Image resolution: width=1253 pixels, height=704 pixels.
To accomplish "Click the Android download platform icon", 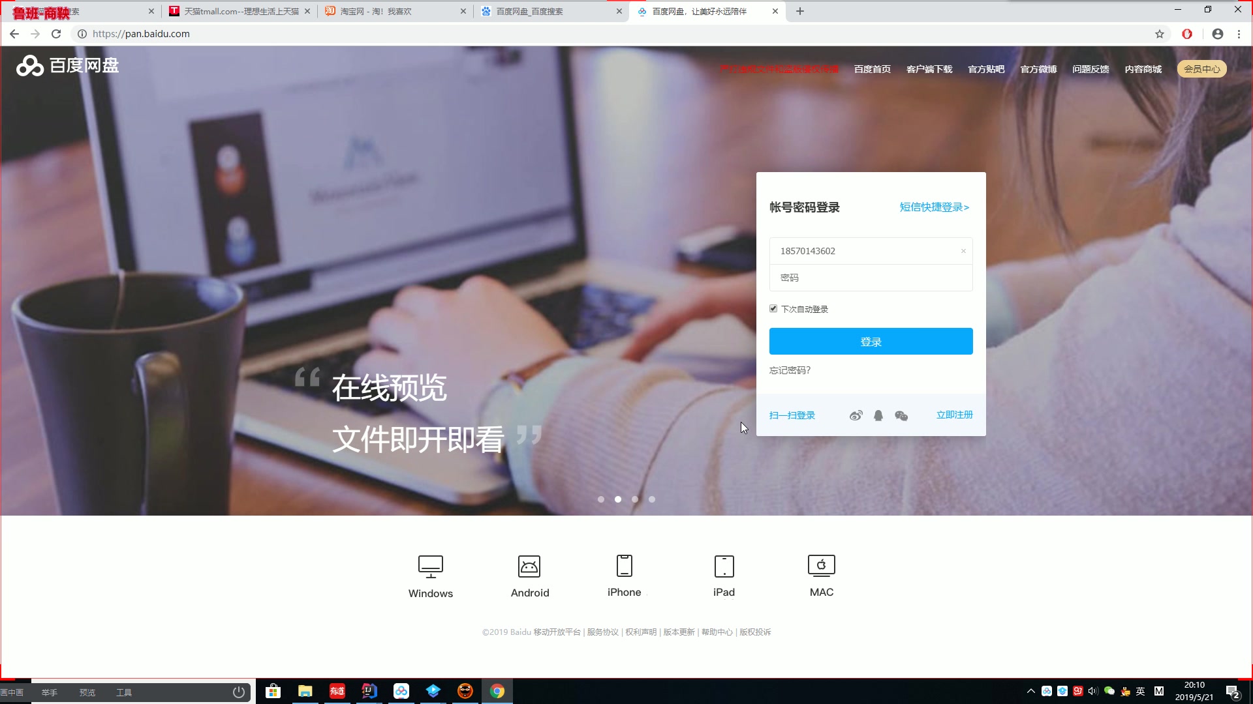I will (529, 566).
